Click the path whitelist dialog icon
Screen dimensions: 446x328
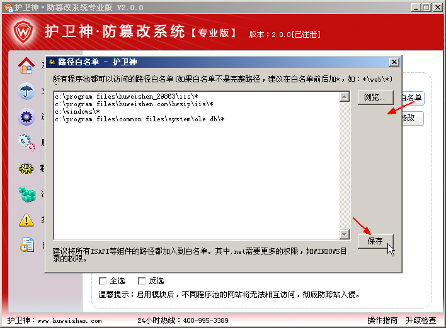[x=52, y=62]
